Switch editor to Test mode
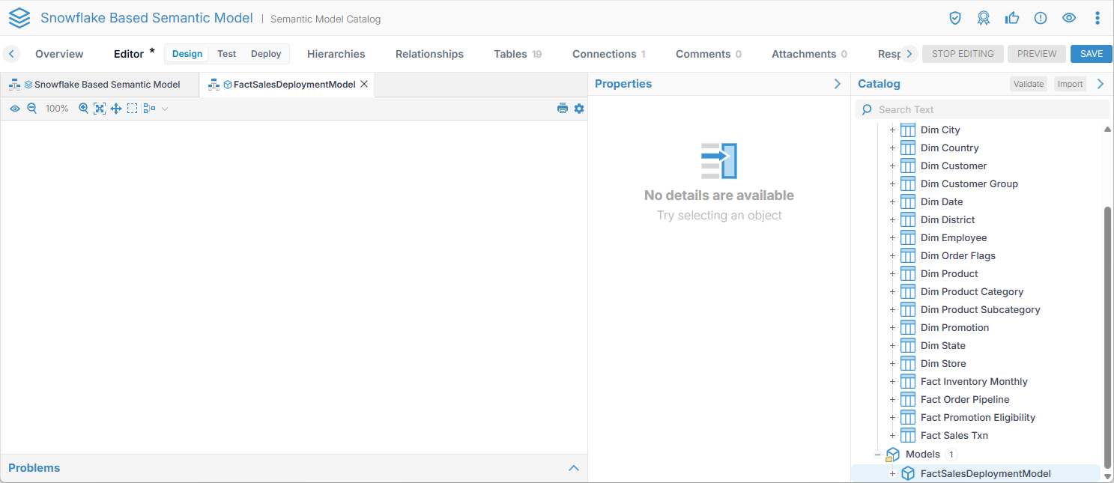Screen dimensions: 1114x483 226,54
